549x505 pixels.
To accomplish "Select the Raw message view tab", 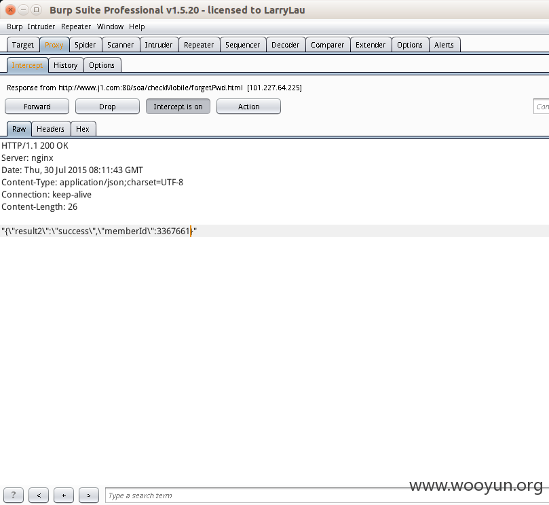I will point(19,129).
